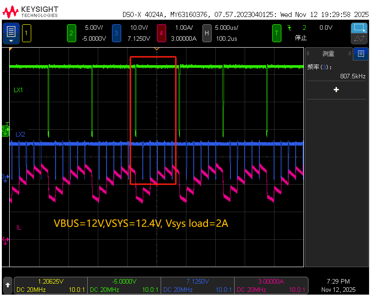Click right grip dots of measurement panel
Screen dimensions: 370x296
pos(350,54)
